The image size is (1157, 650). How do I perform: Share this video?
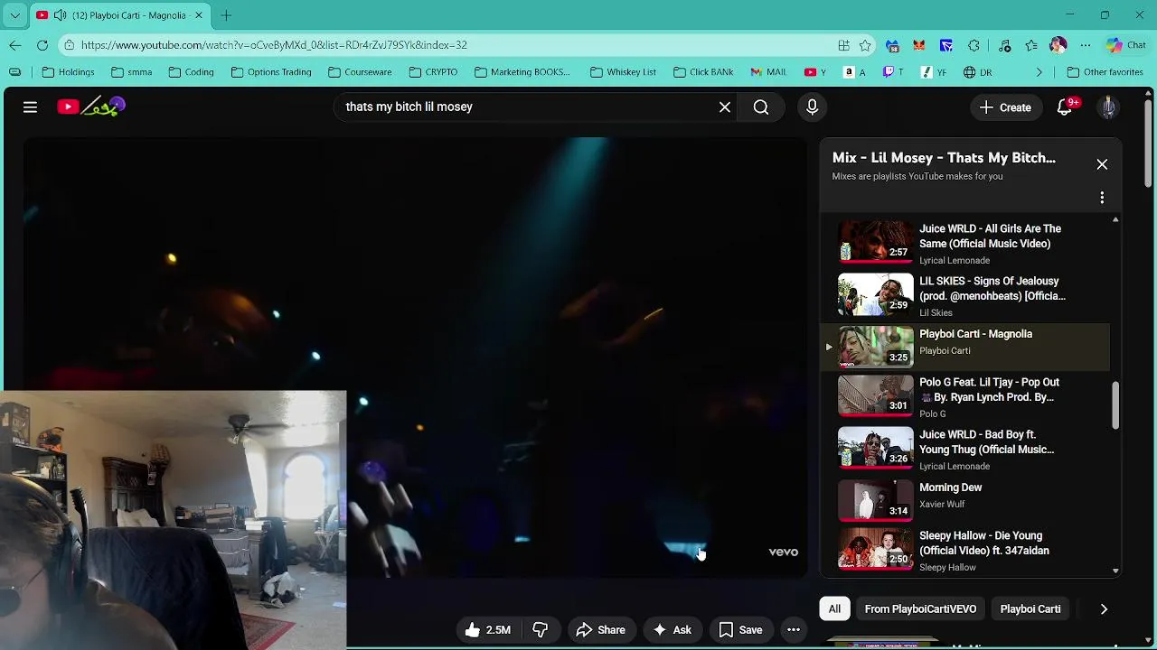[600, 630]
